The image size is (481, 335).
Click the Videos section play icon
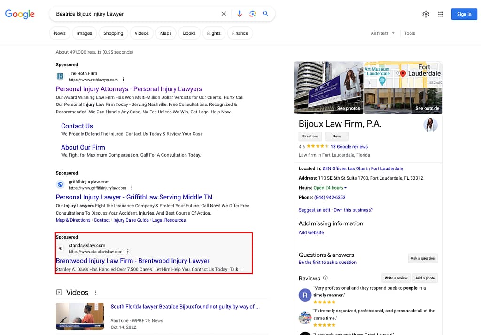[59, 292]
